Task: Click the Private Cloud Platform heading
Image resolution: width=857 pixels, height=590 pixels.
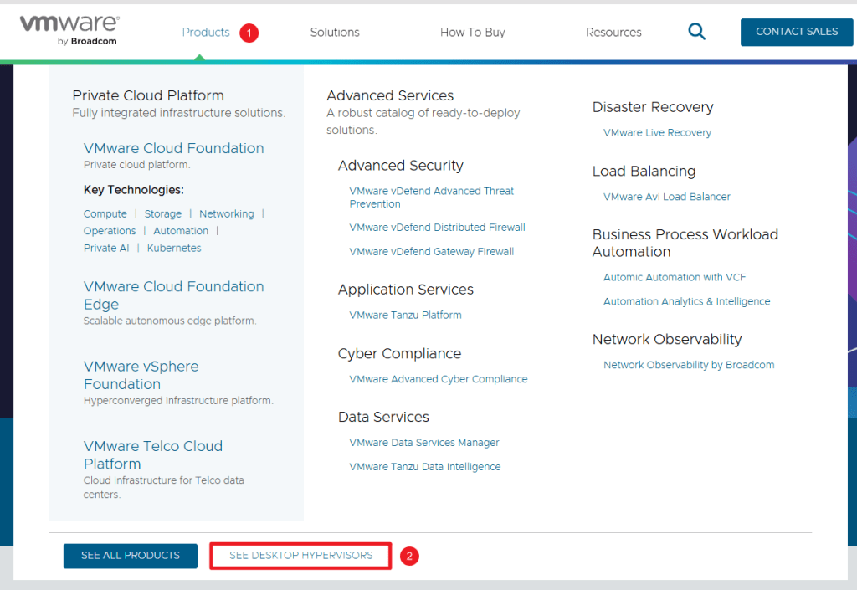Action: click(x=148, y=95)
